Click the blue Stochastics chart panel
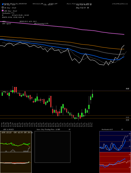 115,142
